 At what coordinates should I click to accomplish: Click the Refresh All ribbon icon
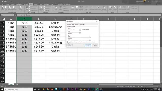click(41, 9)
